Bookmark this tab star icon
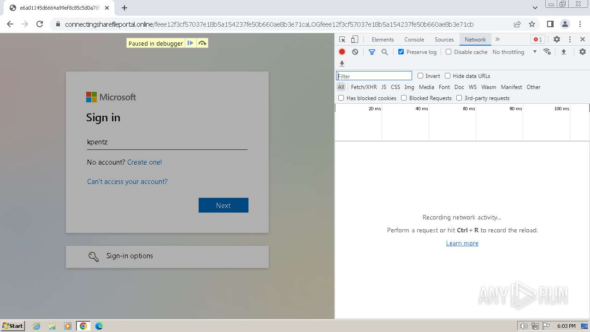 pos(532,24)
